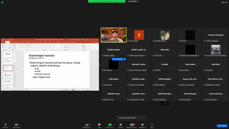
Task: Open the Layout dropdown in Slides group
Action: click(14, 44)
